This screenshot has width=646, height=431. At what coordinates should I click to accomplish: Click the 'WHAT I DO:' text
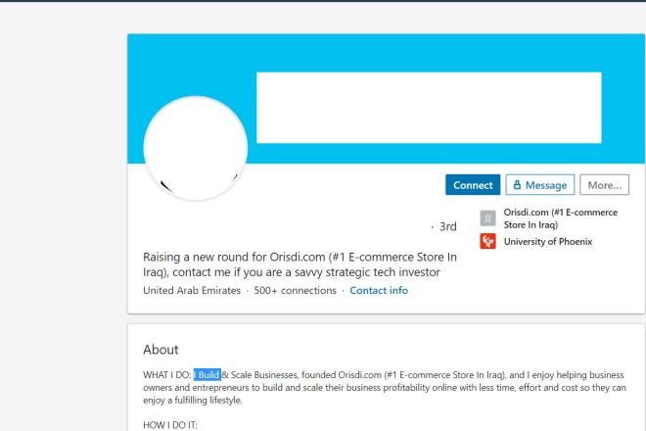pyautogui.click(x=166, y=375)
